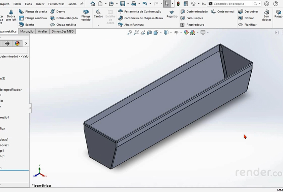Image resolution: width=283 pixels, height=192 pixels.
Task: Select the Registro tool
Action: click(172, 14)
